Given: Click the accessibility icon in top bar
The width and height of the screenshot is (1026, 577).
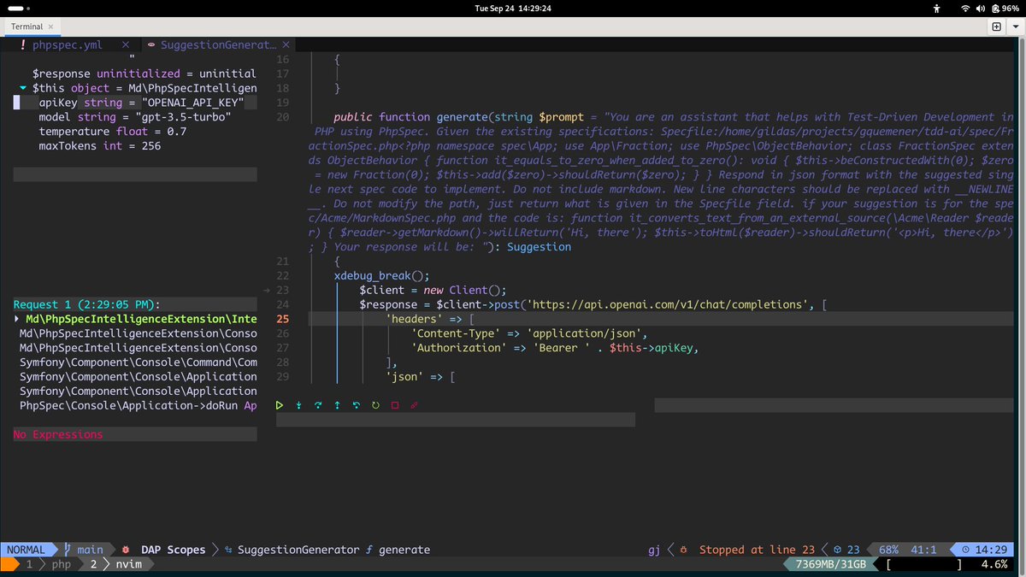Looking at the screenshot, I should pyautogui.click(x=937, y=8).
